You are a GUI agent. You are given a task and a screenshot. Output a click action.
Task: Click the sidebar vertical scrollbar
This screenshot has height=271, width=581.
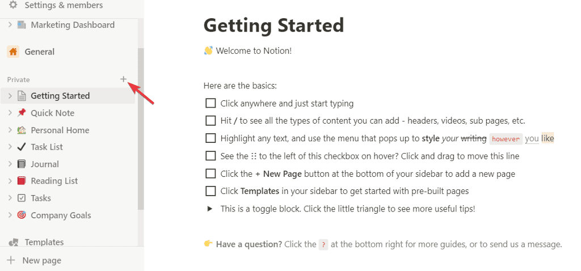pyautogui.click(x=141, y=130)
